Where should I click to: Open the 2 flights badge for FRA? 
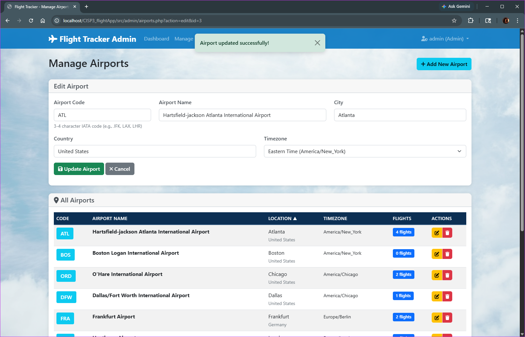pyautogui.click(x=403, y=317)
